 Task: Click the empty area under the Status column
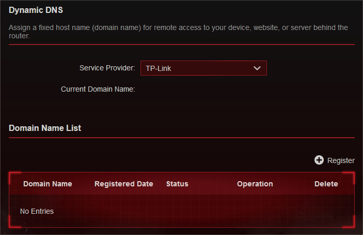pyautogui.click(x=177, y=211)
